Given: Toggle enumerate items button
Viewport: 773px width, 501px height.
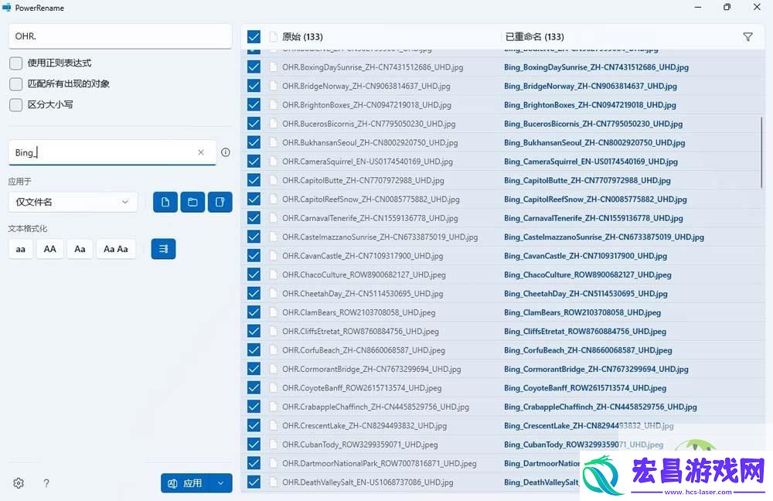Looking at the screenshot, I should coord(164,249).
